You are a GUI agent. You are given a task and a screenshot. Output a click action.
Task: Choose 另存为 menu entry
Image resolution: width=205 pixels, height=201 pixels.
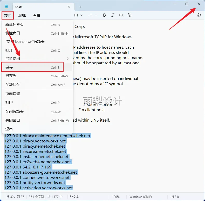pyautogui.click(x=37, y=76)
